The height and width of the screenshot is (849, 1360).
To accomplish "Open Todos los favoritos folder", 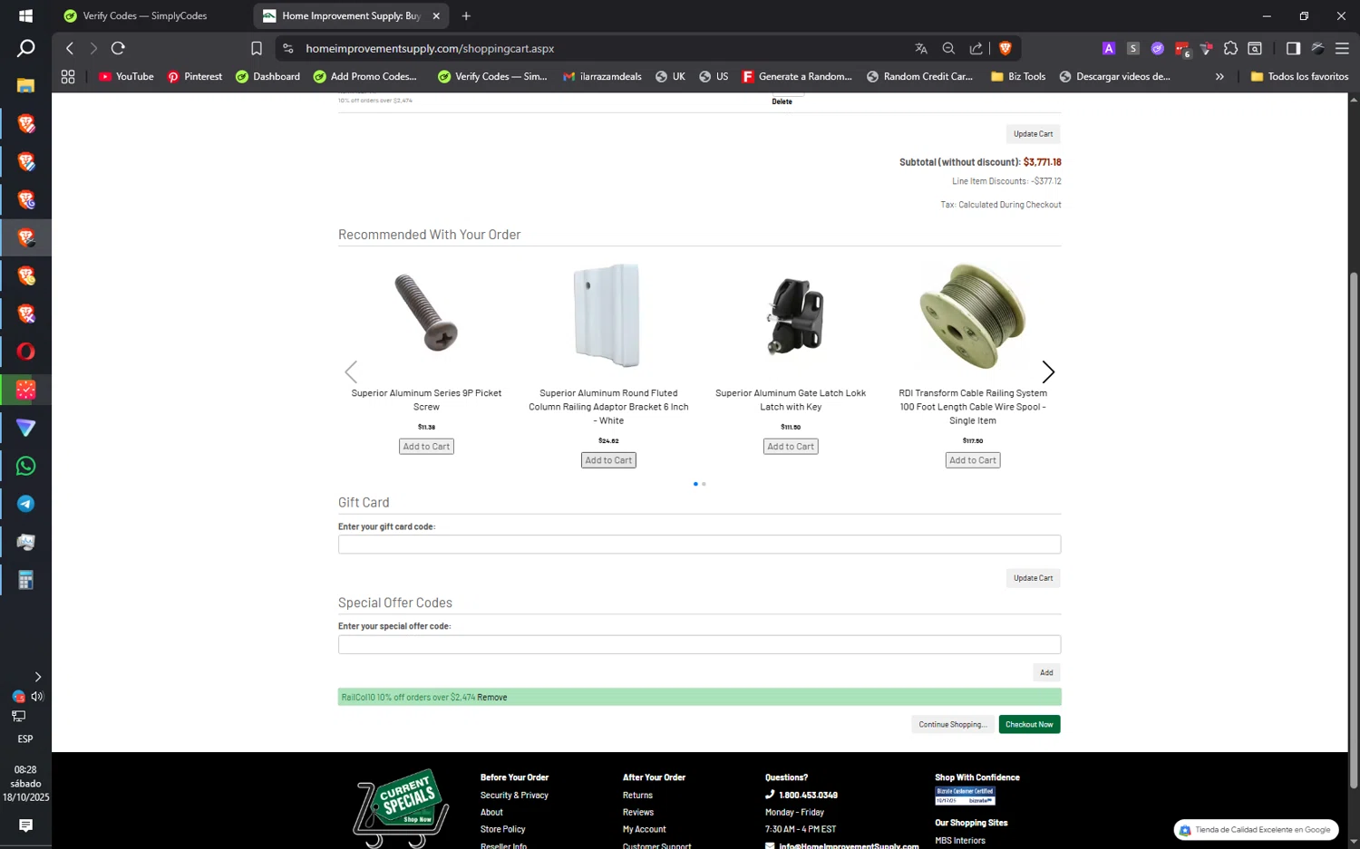I will [x=1299, y=76].
